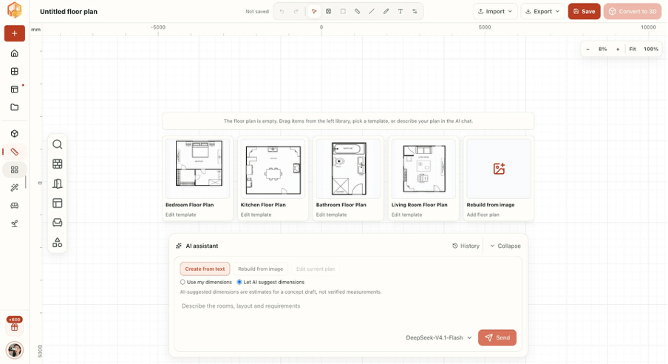Open the magic wand AI sidebar icon

(15, 187)
